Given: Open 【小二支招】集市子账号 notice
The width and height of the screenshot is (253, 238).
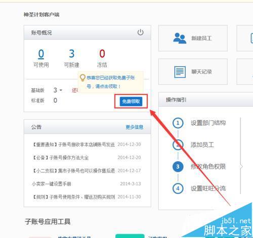Looking at the screenshot, I should 73,171.
